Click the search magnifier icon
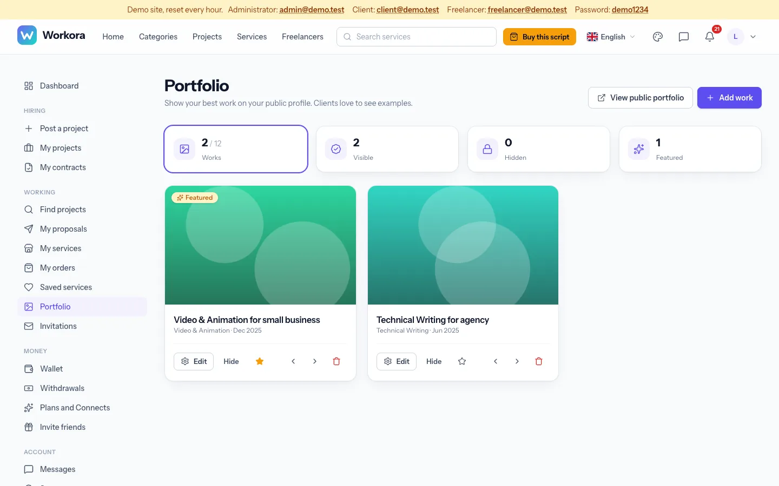The height and width of the screenshot is (486, 779). point(347,37)
